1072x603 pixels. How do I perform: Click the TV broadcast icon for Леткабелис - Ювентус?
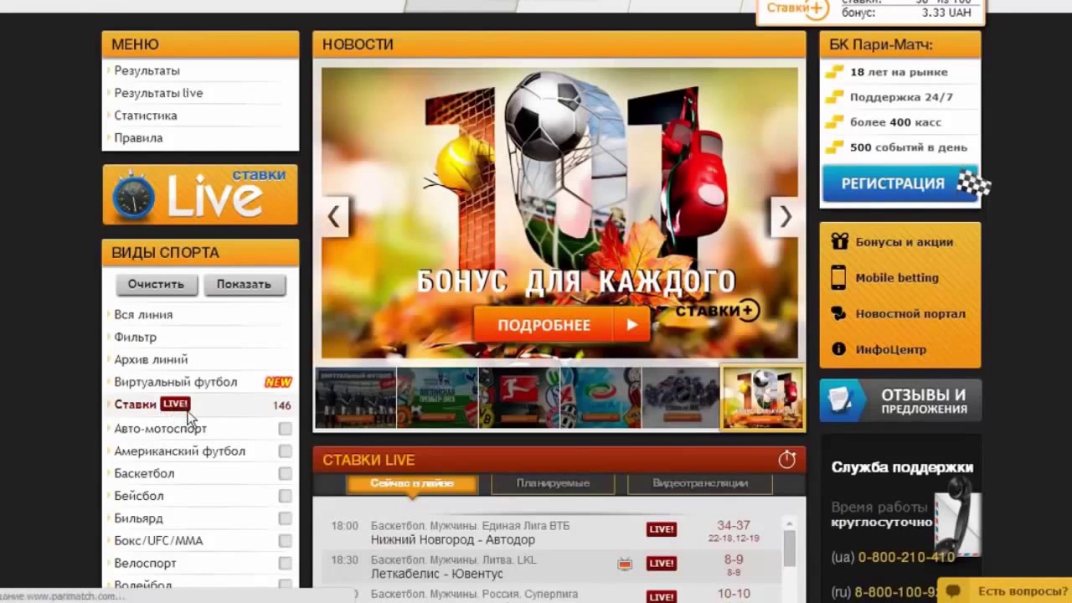tap(625, 564)
